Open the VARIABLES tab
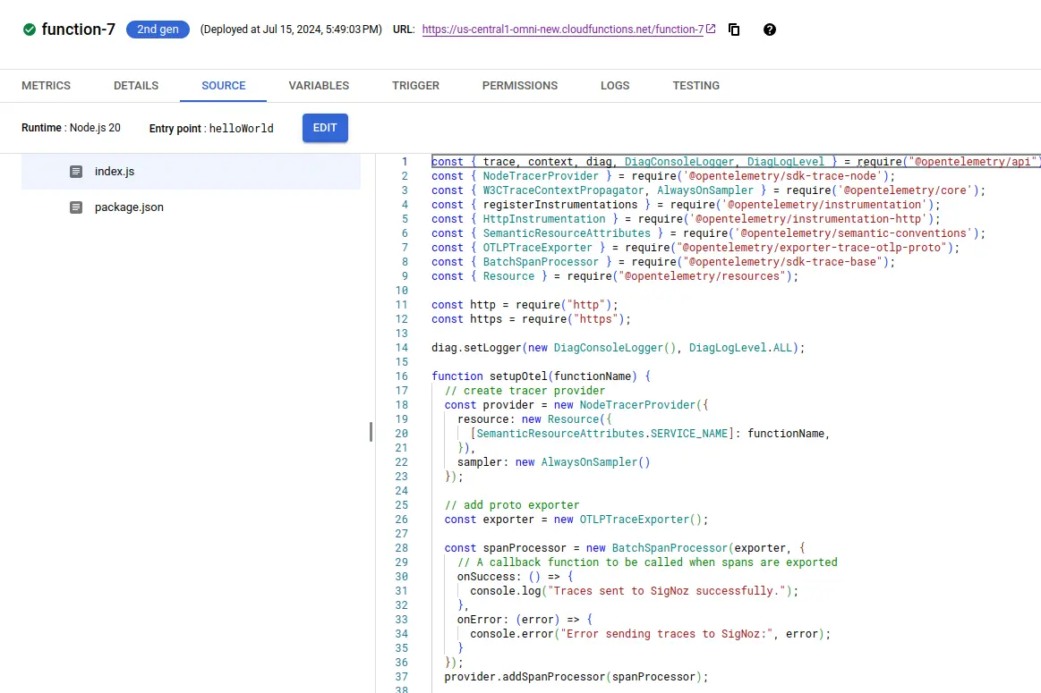 [319, 86]
